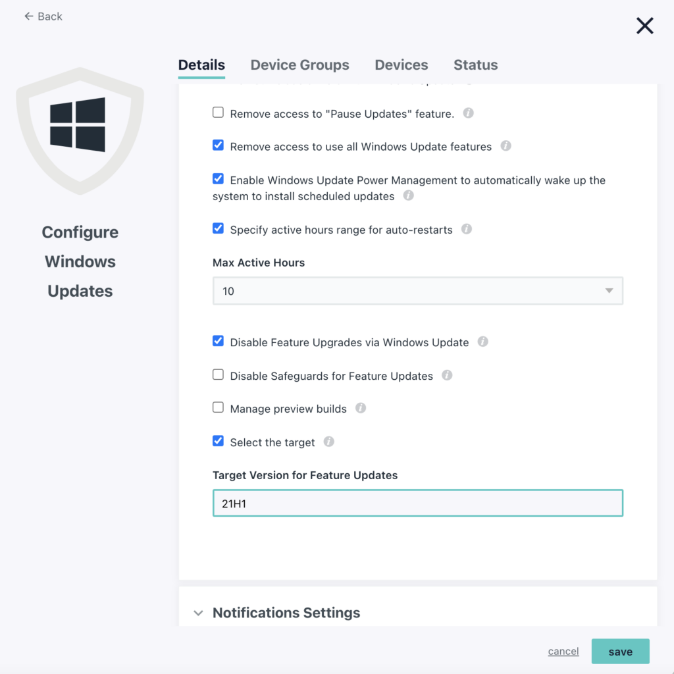Go back using the Back link
674x674 pixels.
pos(43,16)
